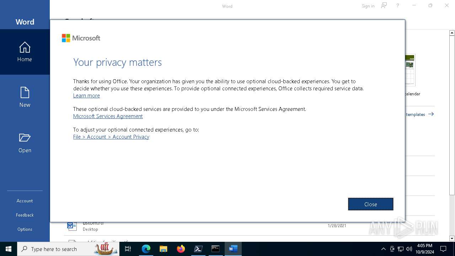
Task: Open the Command Prompt taskbar icon
Action: tap(215, 249)
